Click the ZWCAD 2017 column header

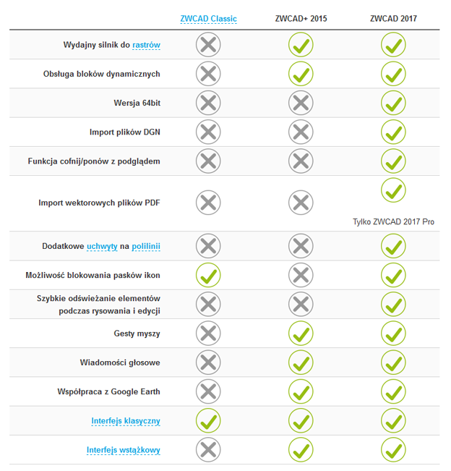(x=393, y=19)
